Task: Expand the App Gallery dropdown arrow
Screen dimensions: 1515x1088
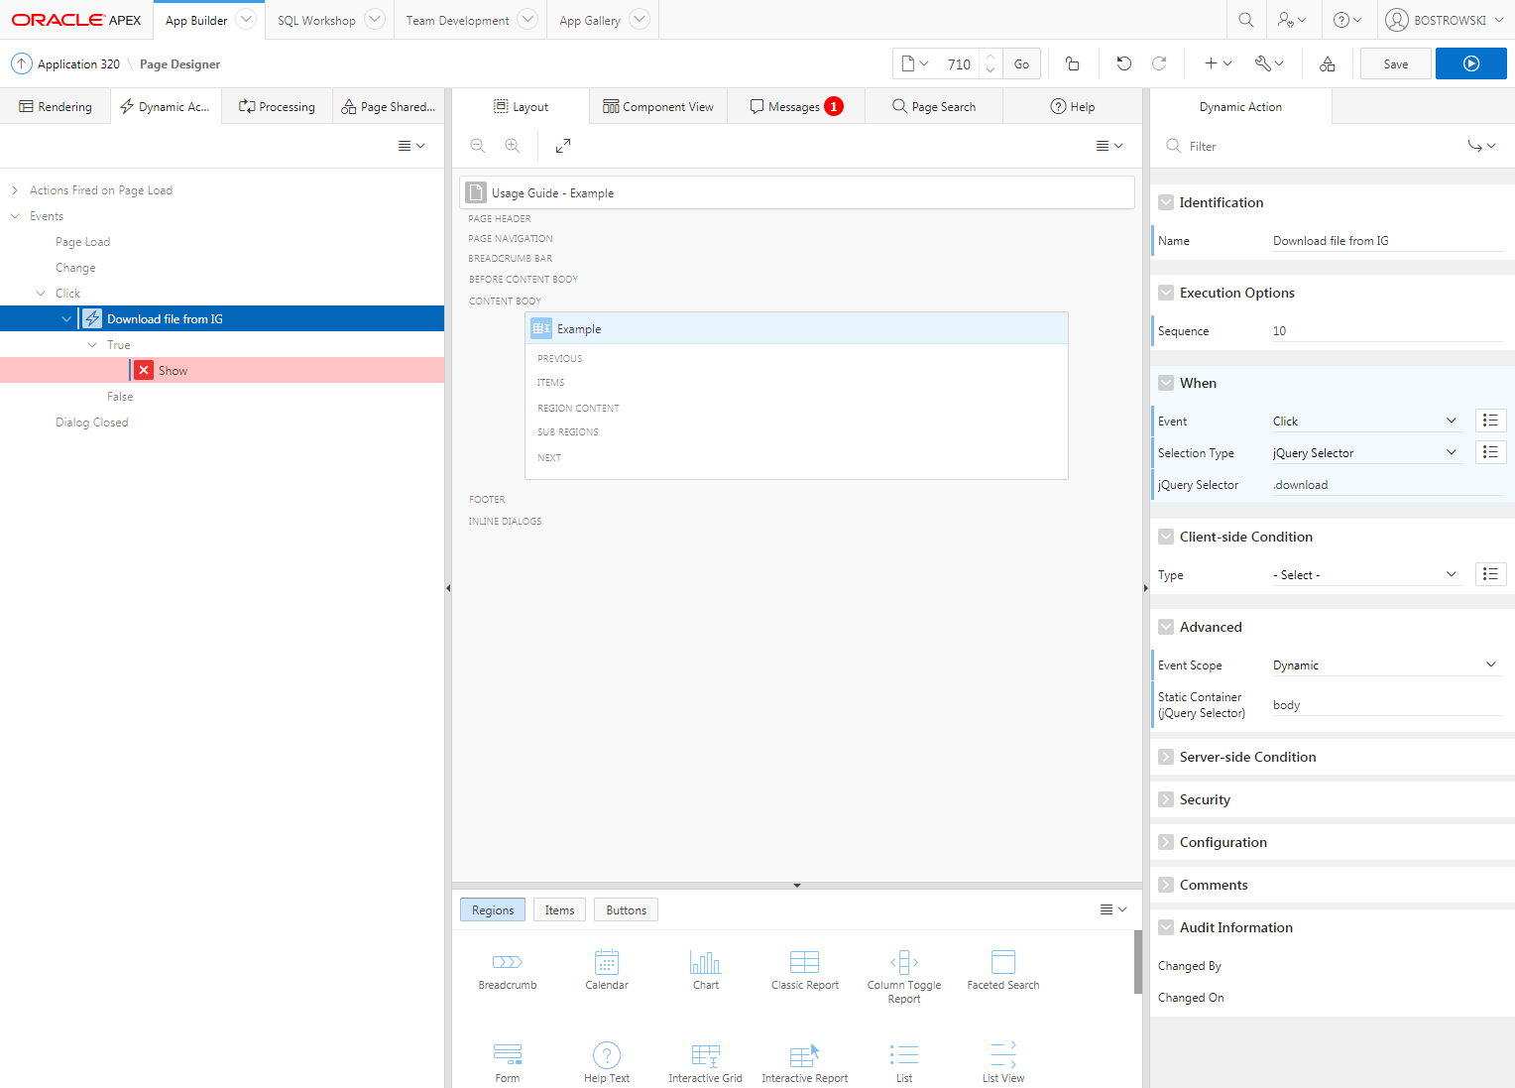Action: coord(640,19)
